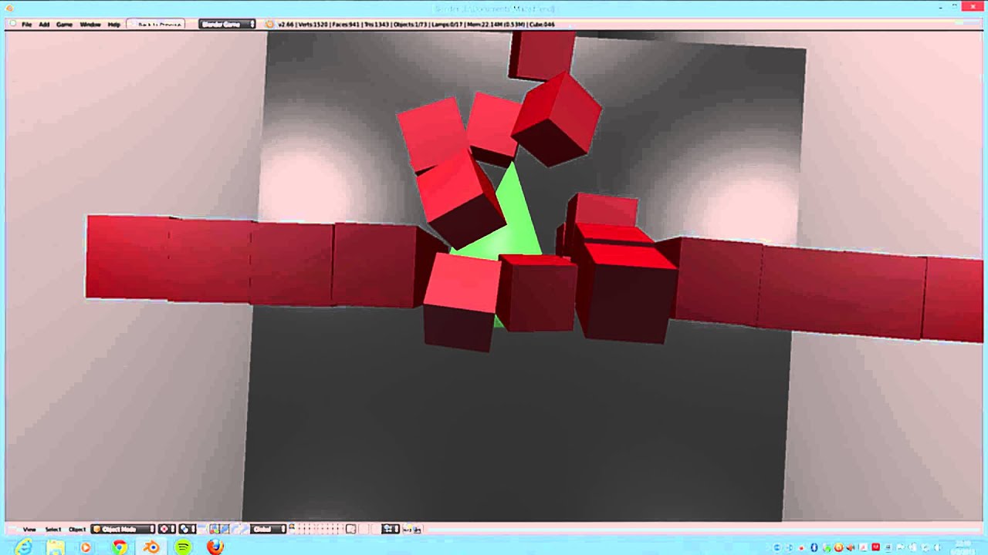Open the Help menu
988x555 pixels.
tap(113, 24)
